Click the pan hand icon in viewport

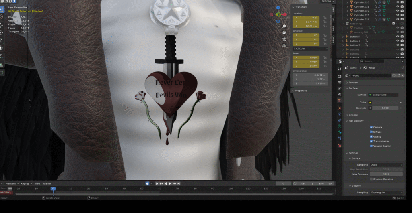pos(284,32)
